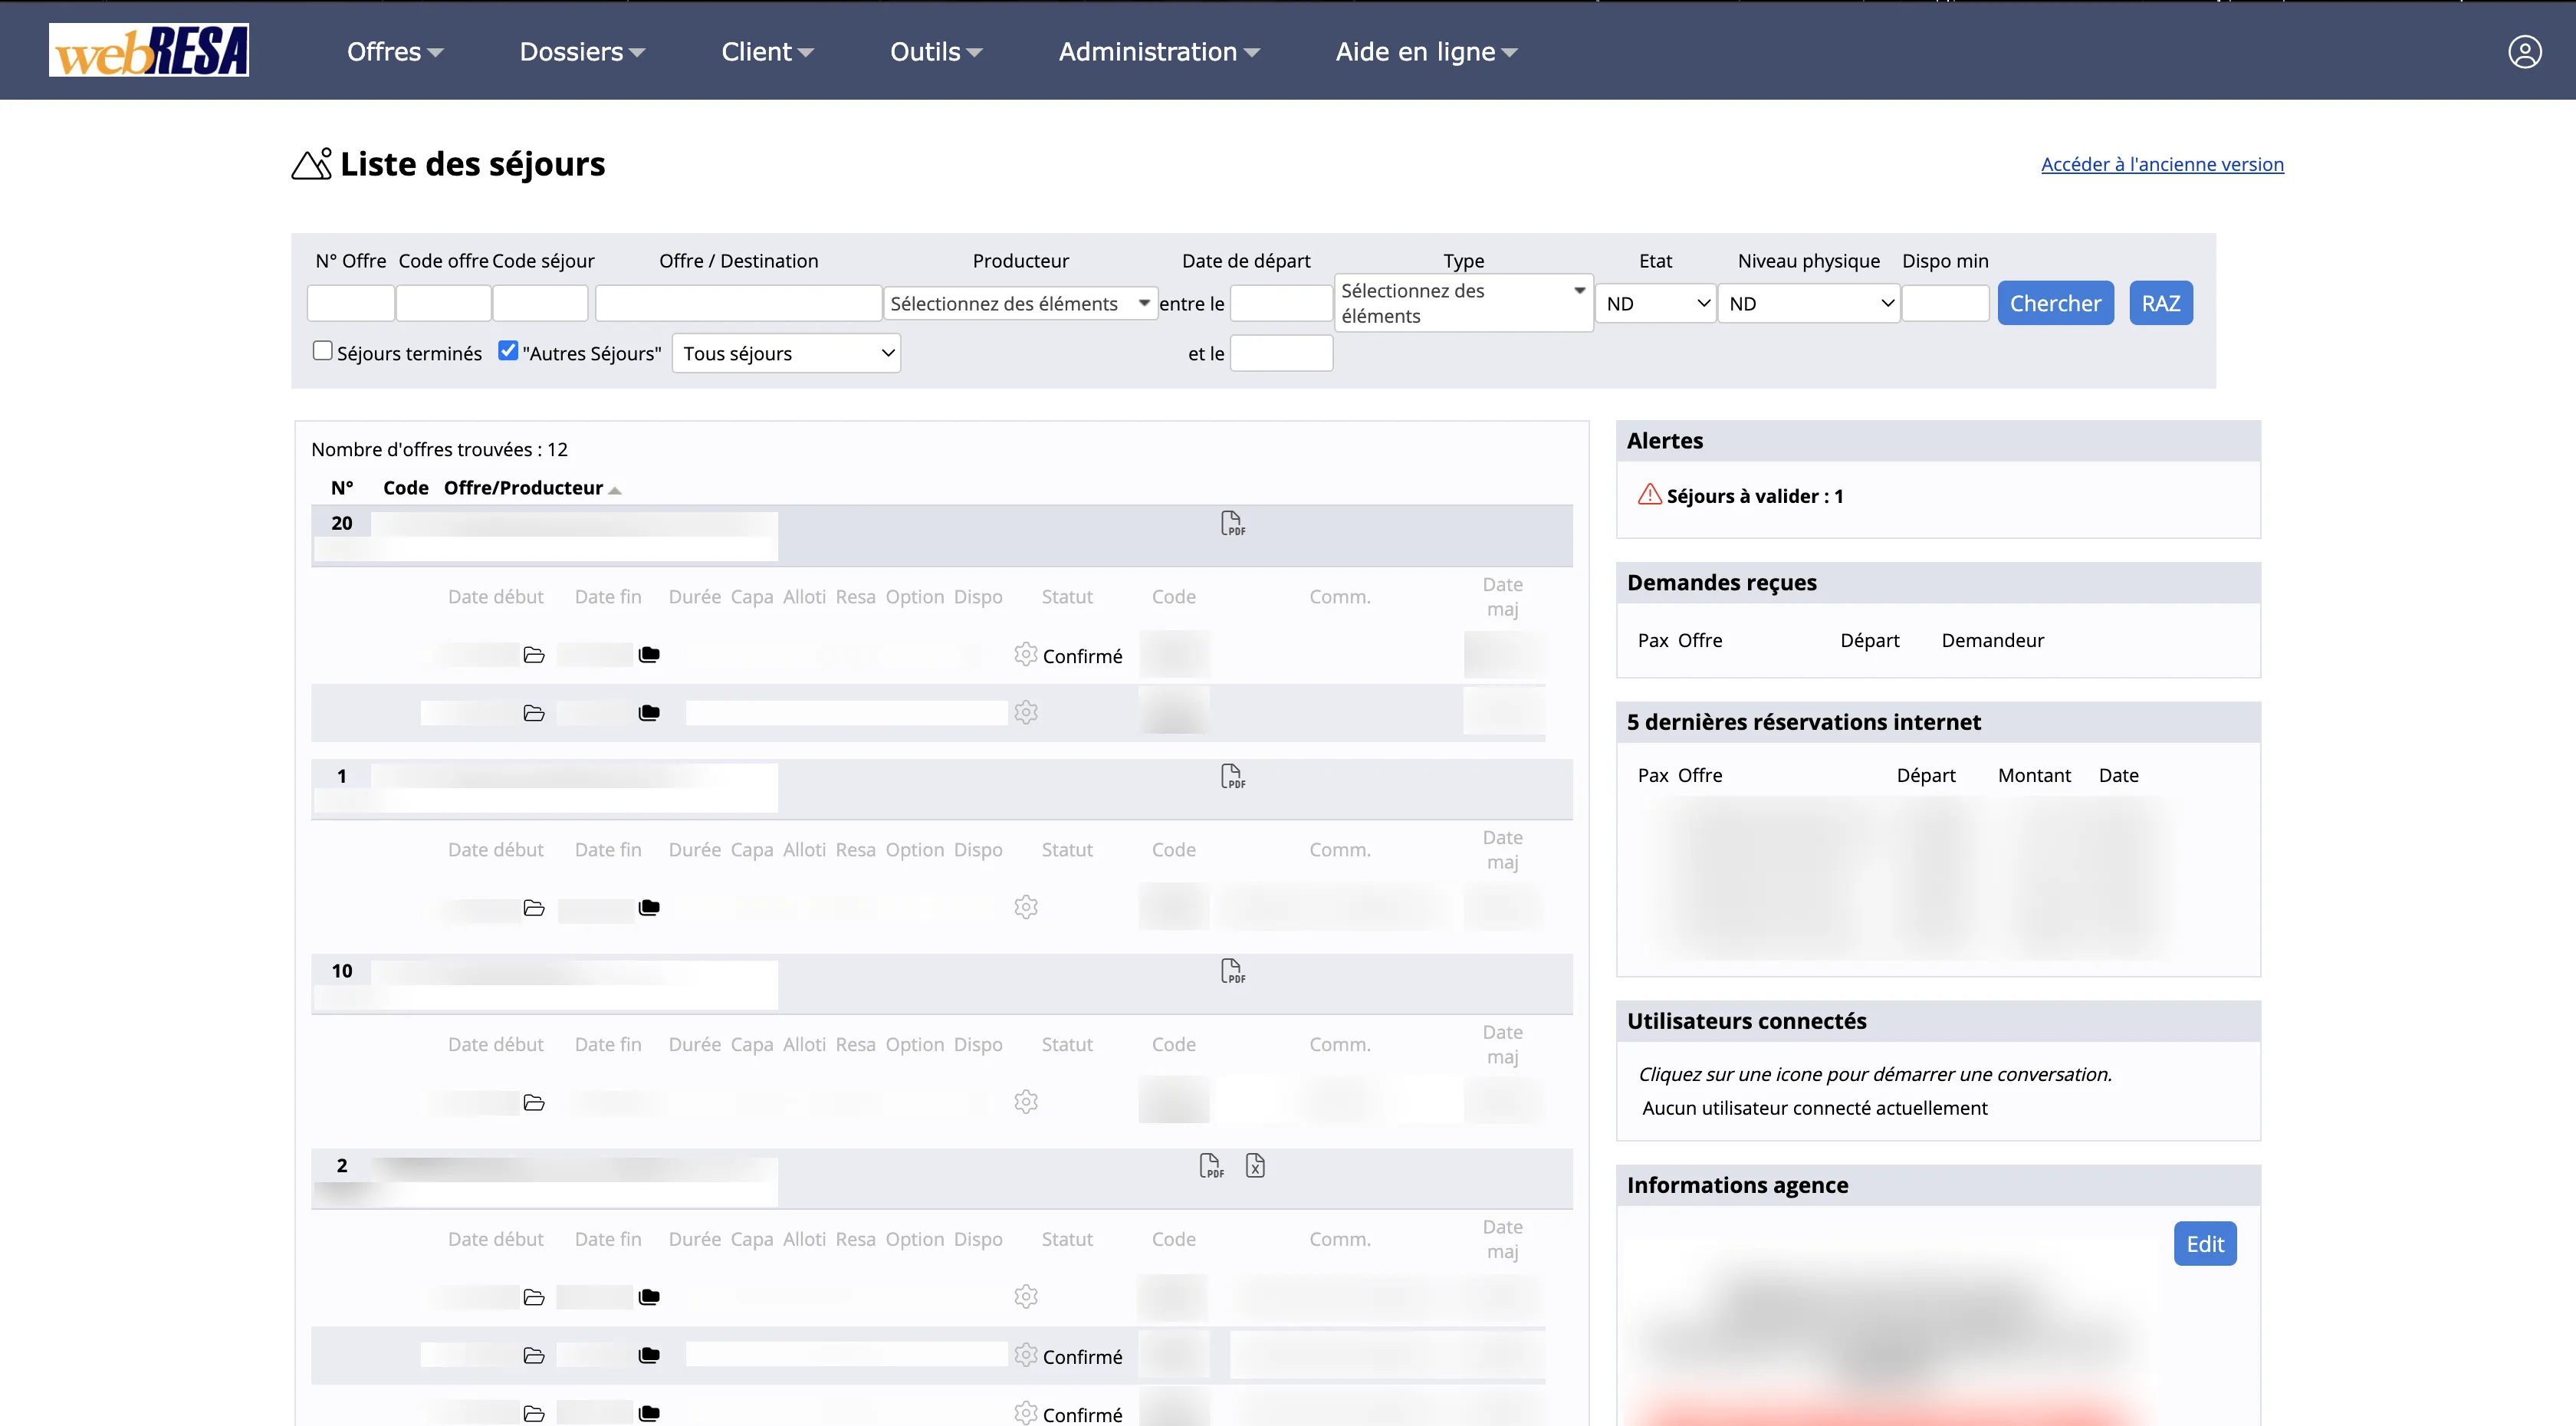
Task: Open the open-folder icon in offer 20 second row
Action: pyautogui.click(x=534, y=713)
